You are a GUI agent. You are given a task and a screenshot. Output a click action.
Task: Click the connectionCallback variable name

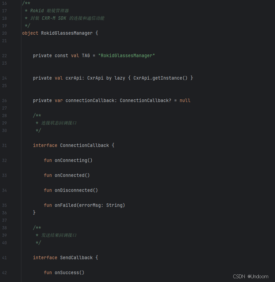90,101
